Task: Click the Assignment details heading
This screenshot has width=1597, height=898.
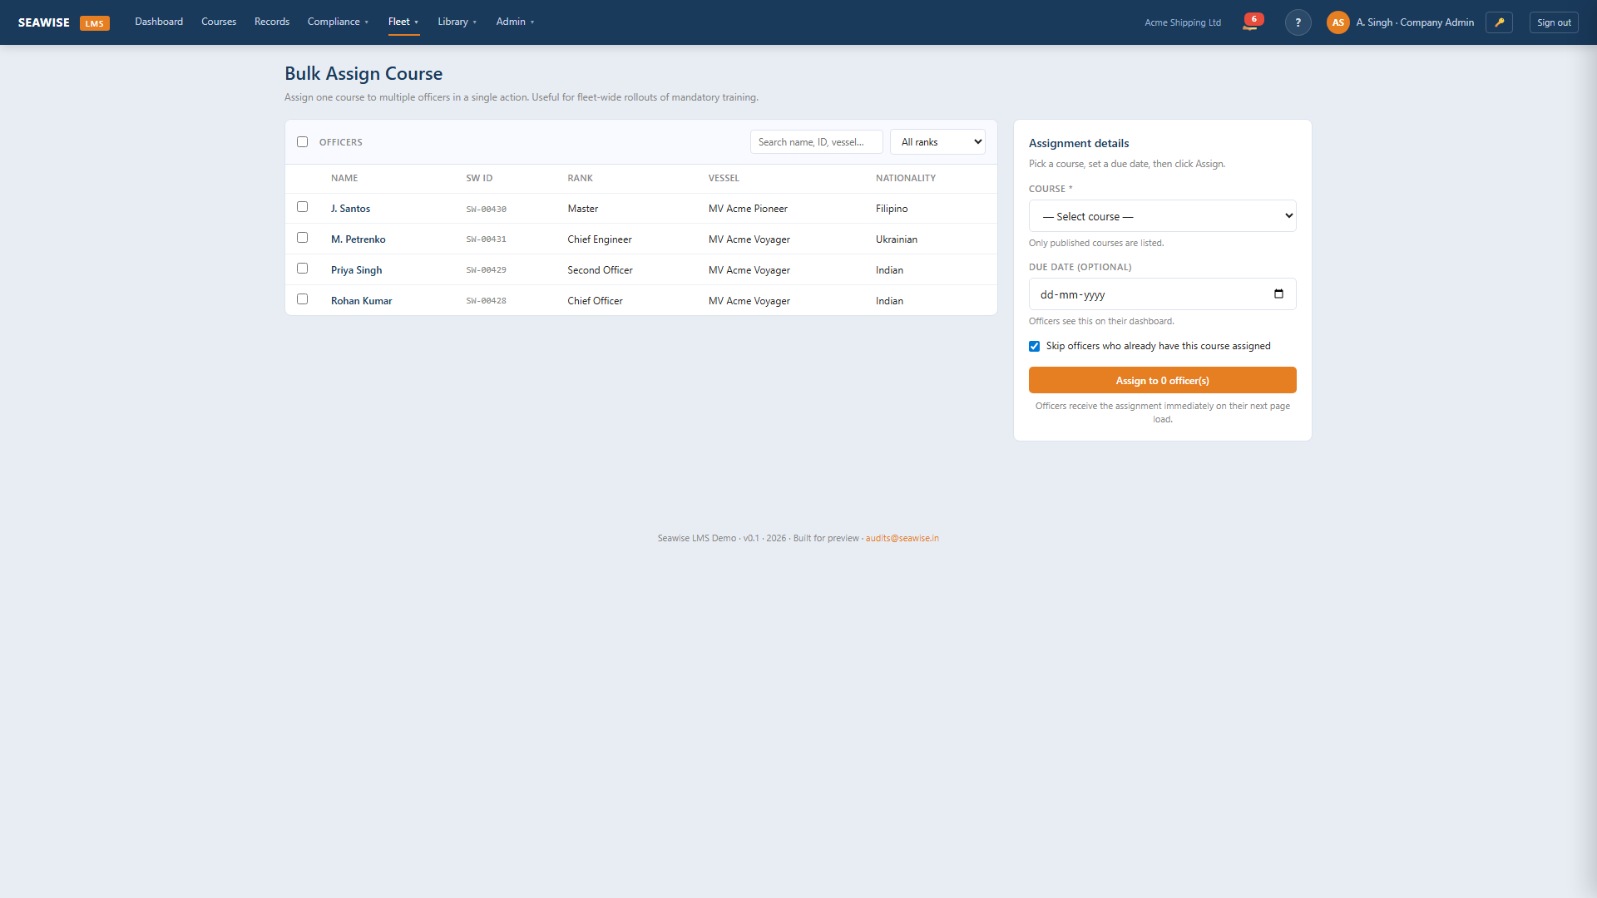Action: point(1079,143)
